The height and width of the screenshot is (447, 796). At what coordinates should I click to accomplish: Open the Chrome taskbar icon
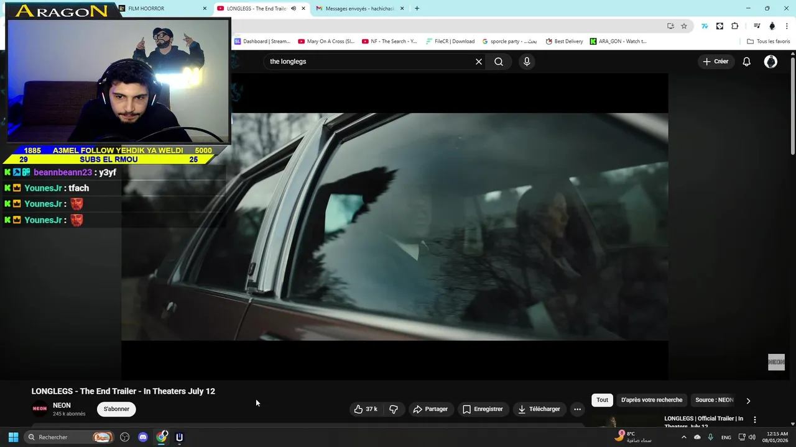pos(162,437)
